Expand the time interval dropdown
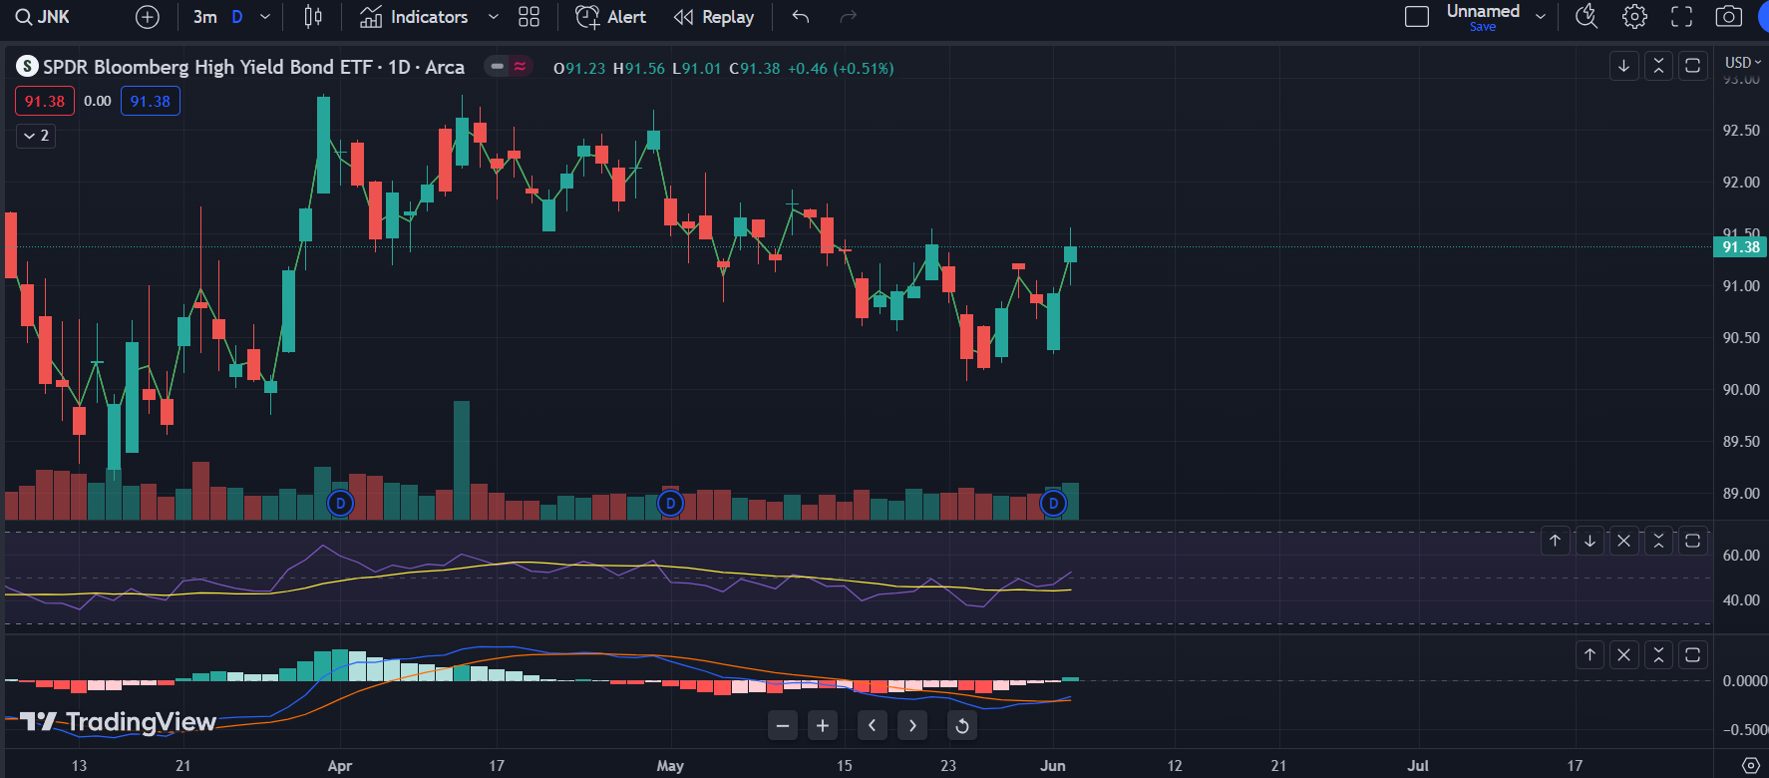Image resolution: width=1769 pixels, height=778 pixels. click(x=265, y=17)
